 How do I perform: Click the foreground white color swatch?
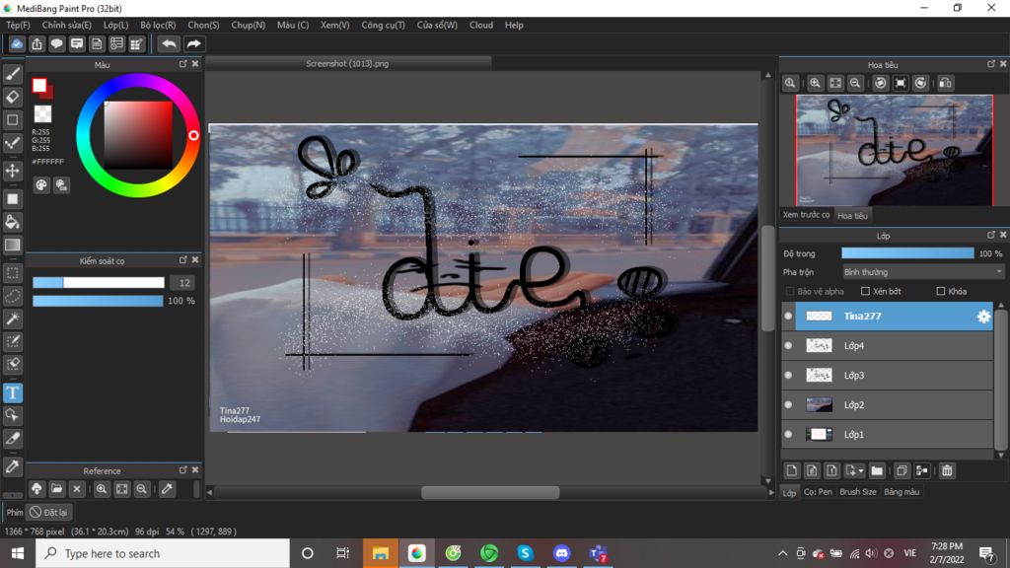pos(39,86)
